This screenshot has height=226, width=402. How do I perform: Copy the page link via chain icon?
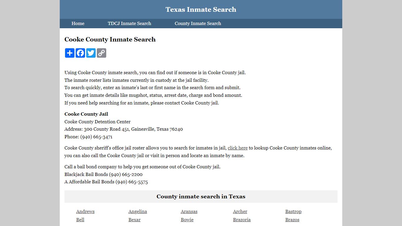102,53
